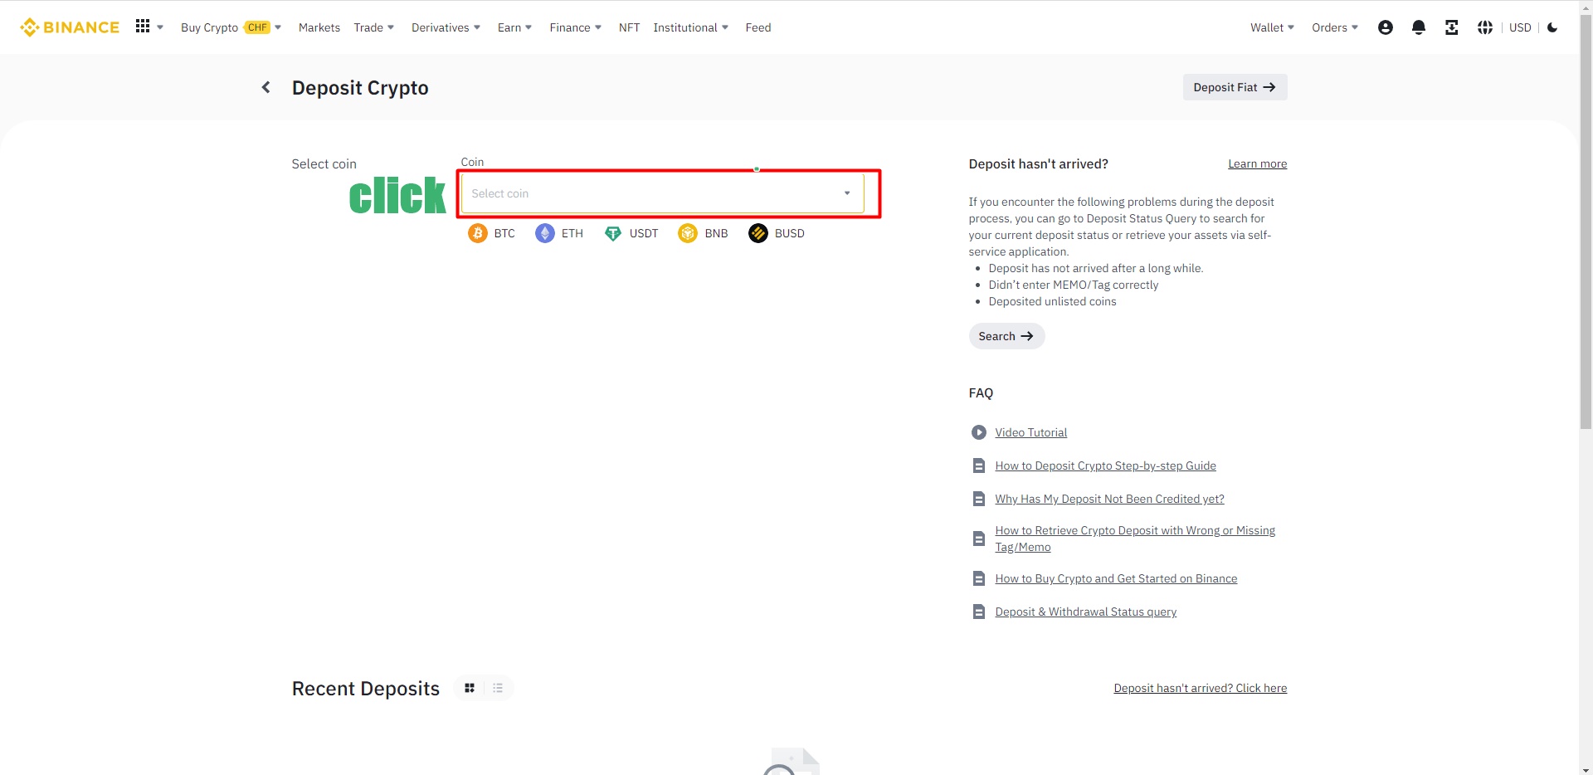Open Why Has My Deposit Not Been Credited

pos(1110,499)
